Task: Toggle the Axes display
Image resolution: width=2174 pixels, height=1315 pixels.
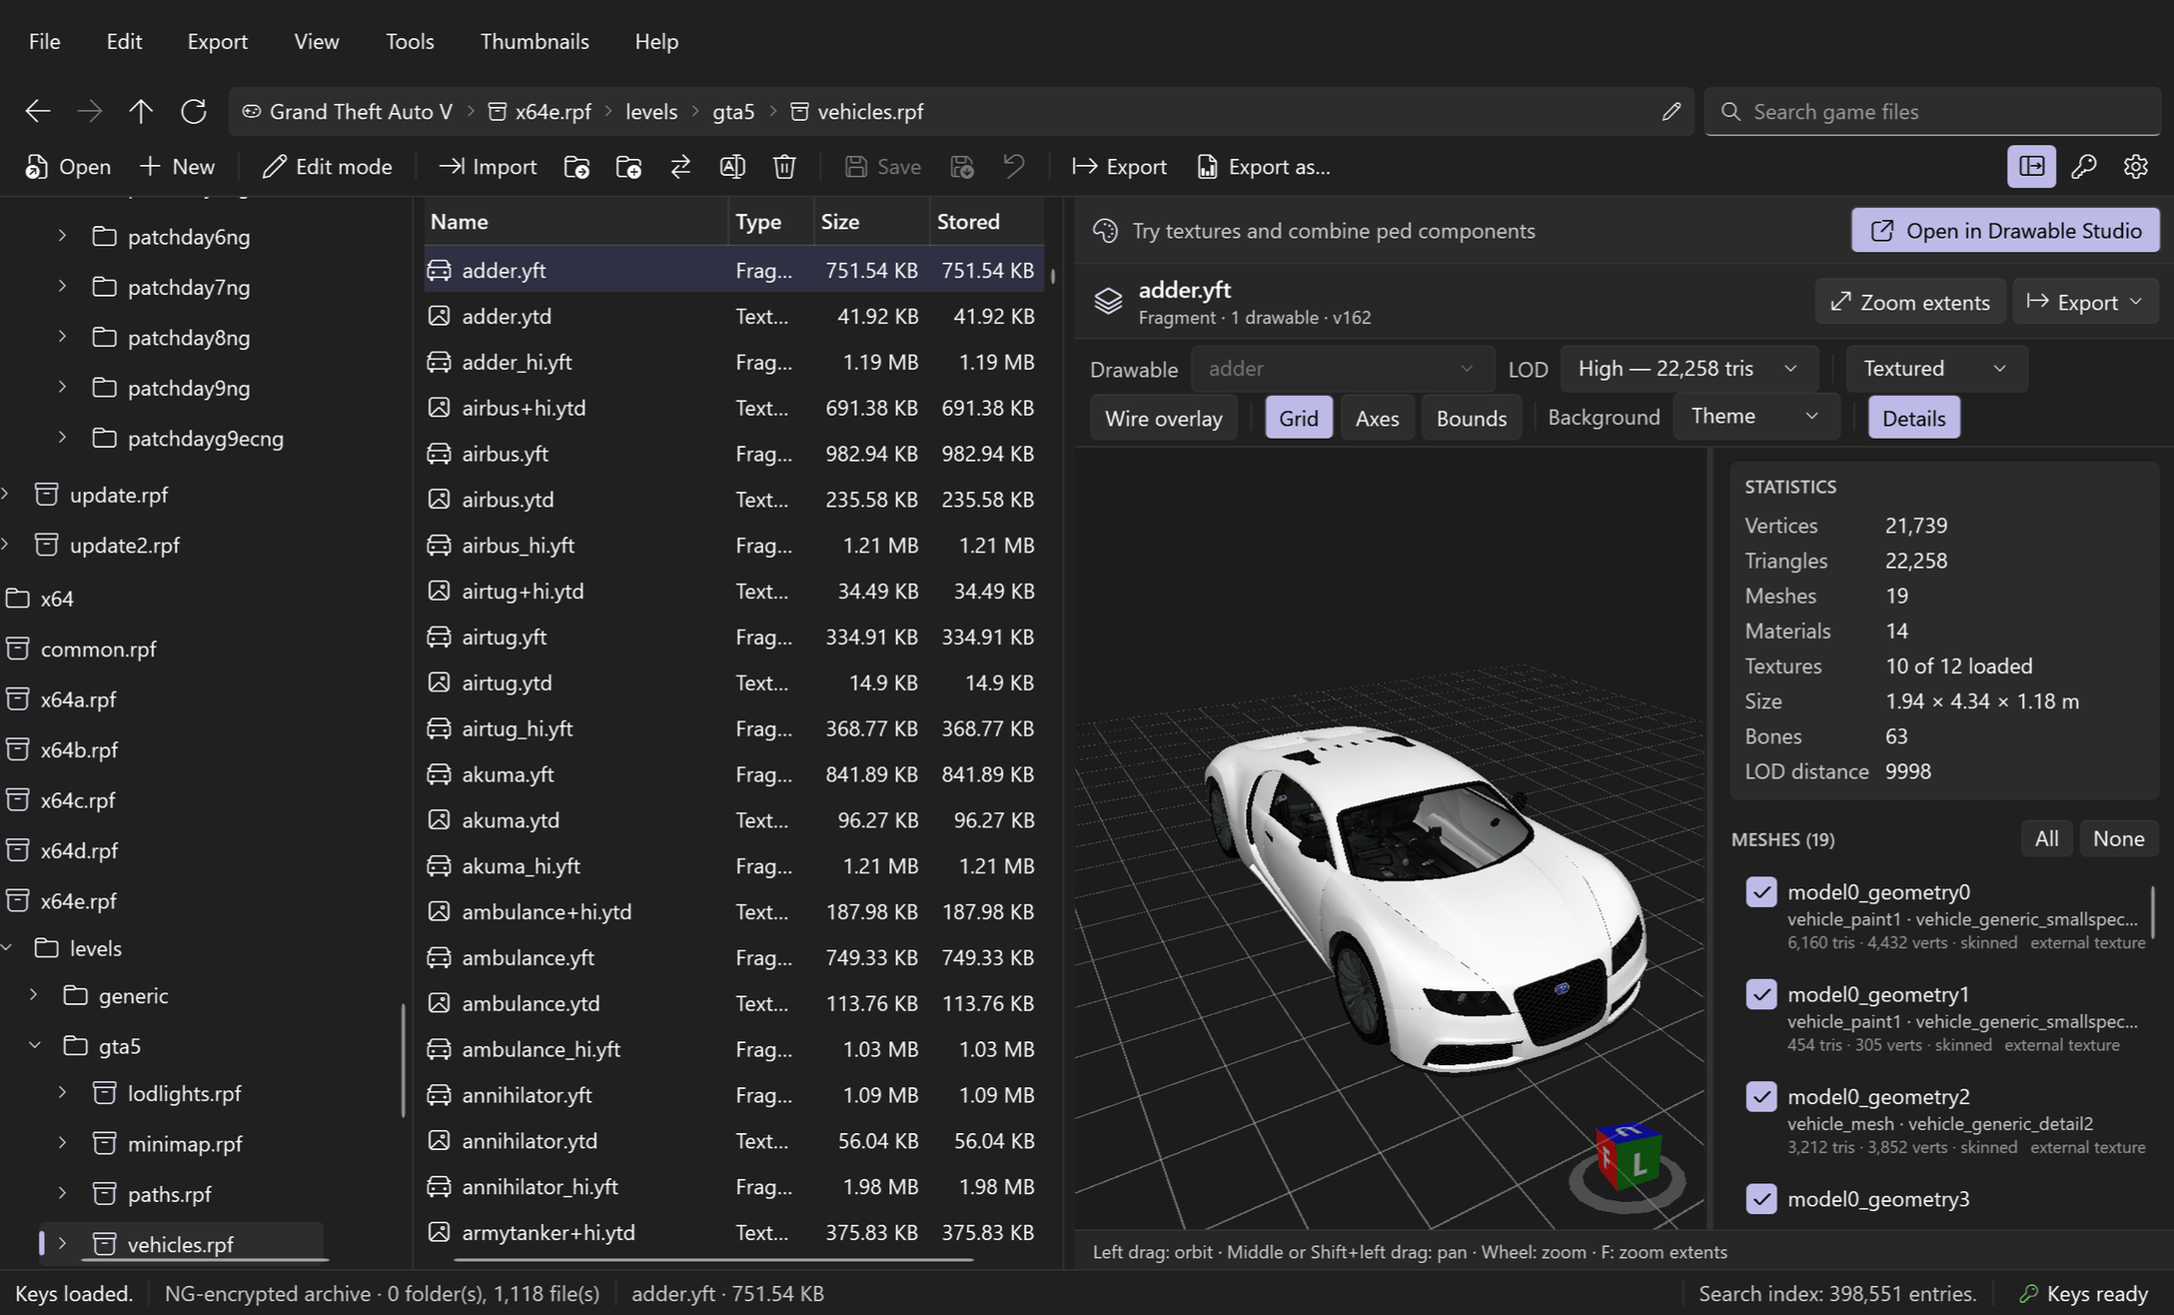Action: point(1377,418)
